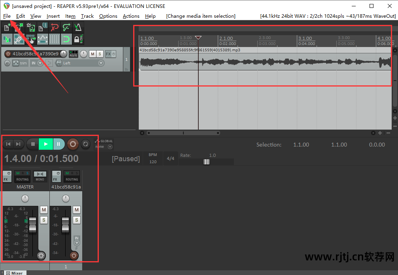Click input FX icon beside Left
This screenshot has height=275, width=398.
click(x=58, y=63)
